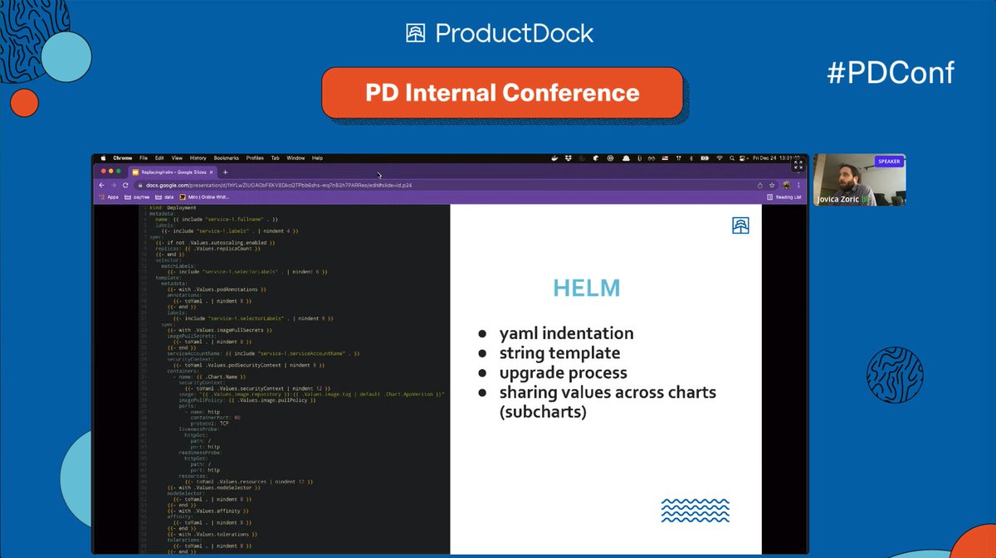The height and width of the screenshot is (558, 996).
Task: Close the ReplacingHelm browser tab
Action: pyautogui.click(x=211, y=172)
